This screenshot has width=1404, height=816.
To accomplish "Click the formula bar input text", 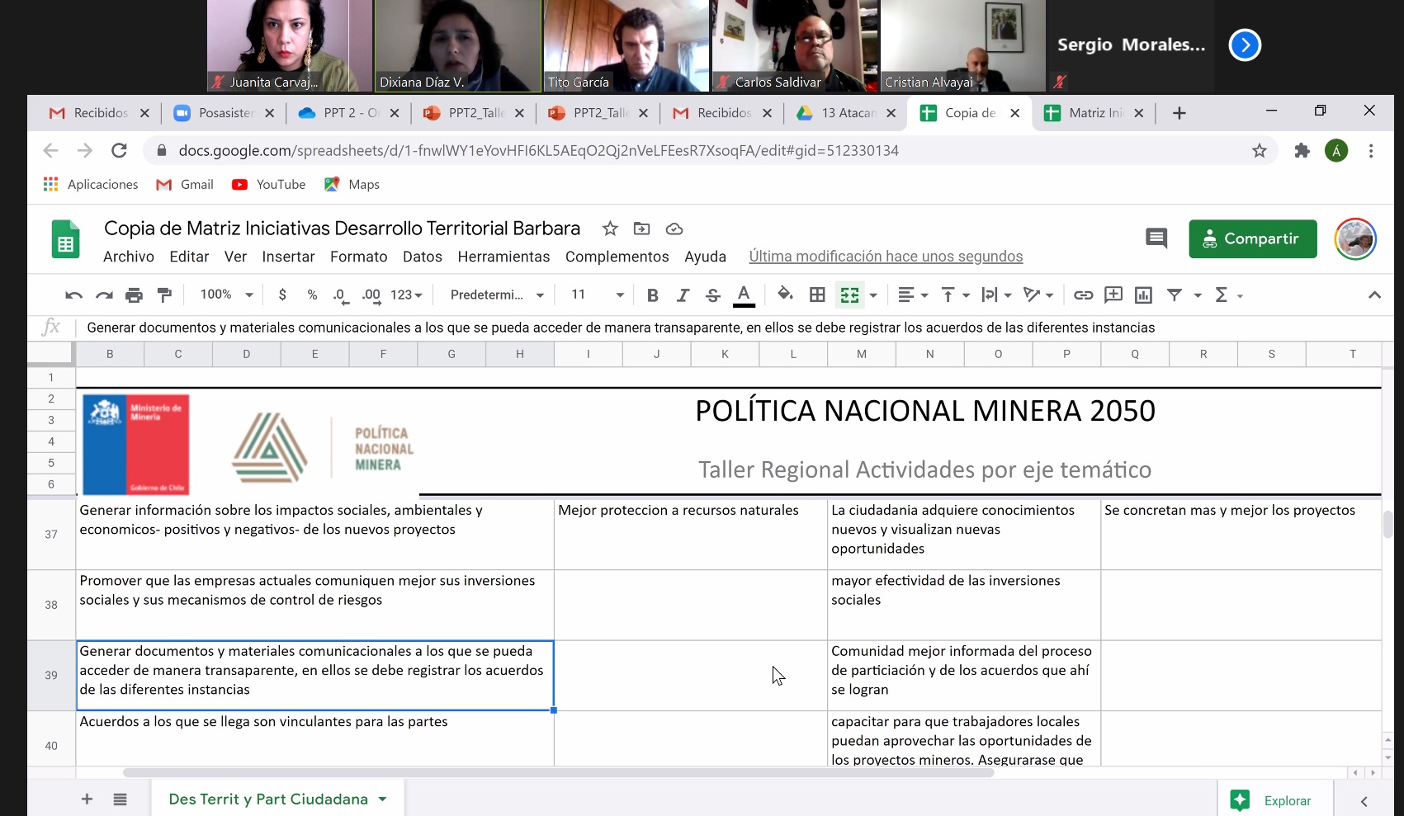I will pos(620,328).
